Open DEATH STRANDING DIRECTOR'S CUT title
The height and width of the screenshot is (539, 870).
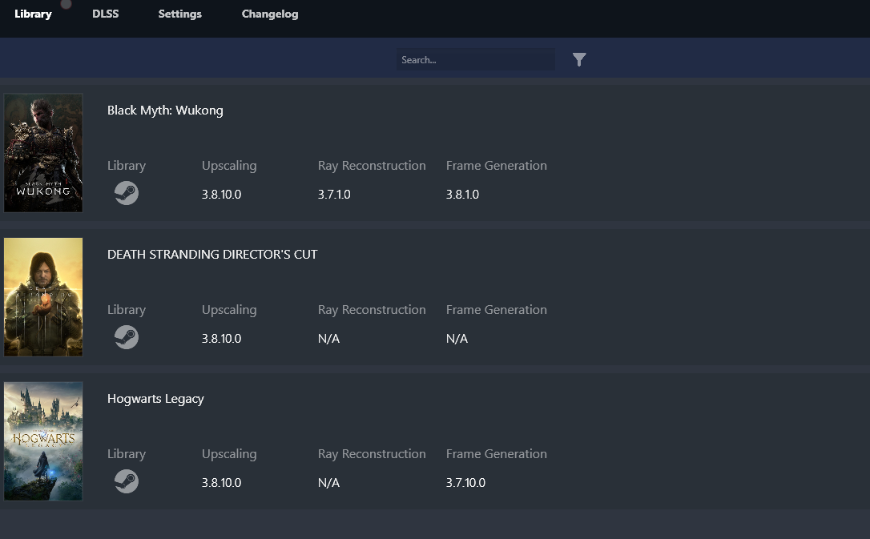pos(212,255)
